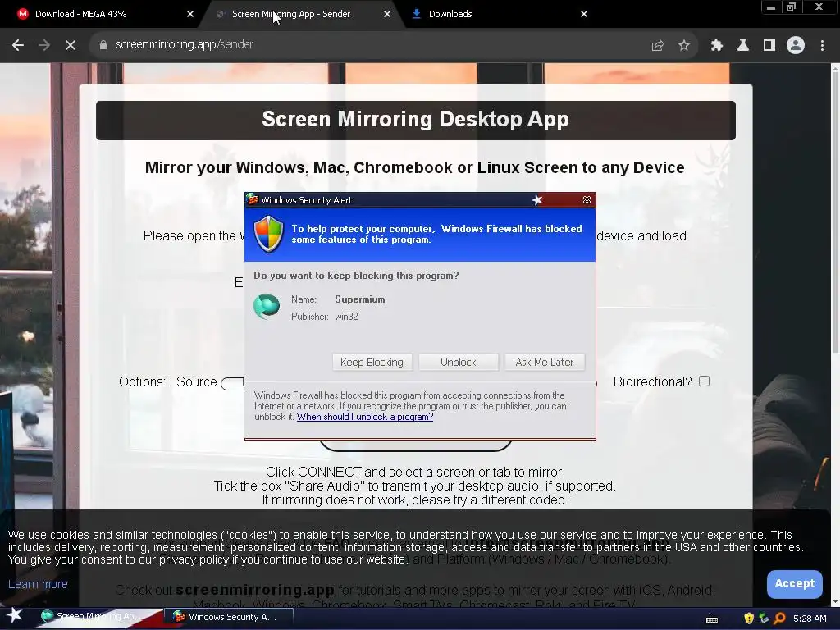Open the screenmirroring.app link at bottom
This screenshot has height=630, width=840.
[255, 590]
